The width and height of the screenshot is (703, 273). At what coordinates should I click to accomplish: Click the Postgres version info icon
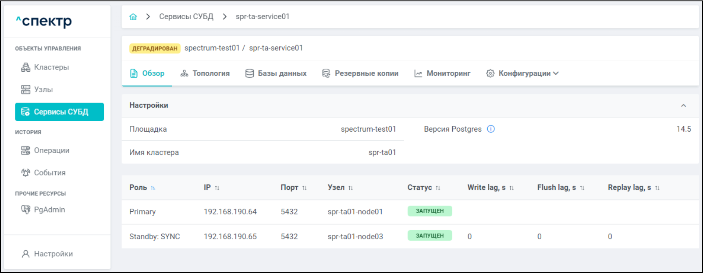(491, 129)
